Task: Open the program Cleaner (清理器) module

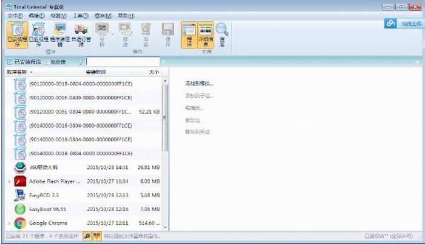Action: click(x=60, y=35)
